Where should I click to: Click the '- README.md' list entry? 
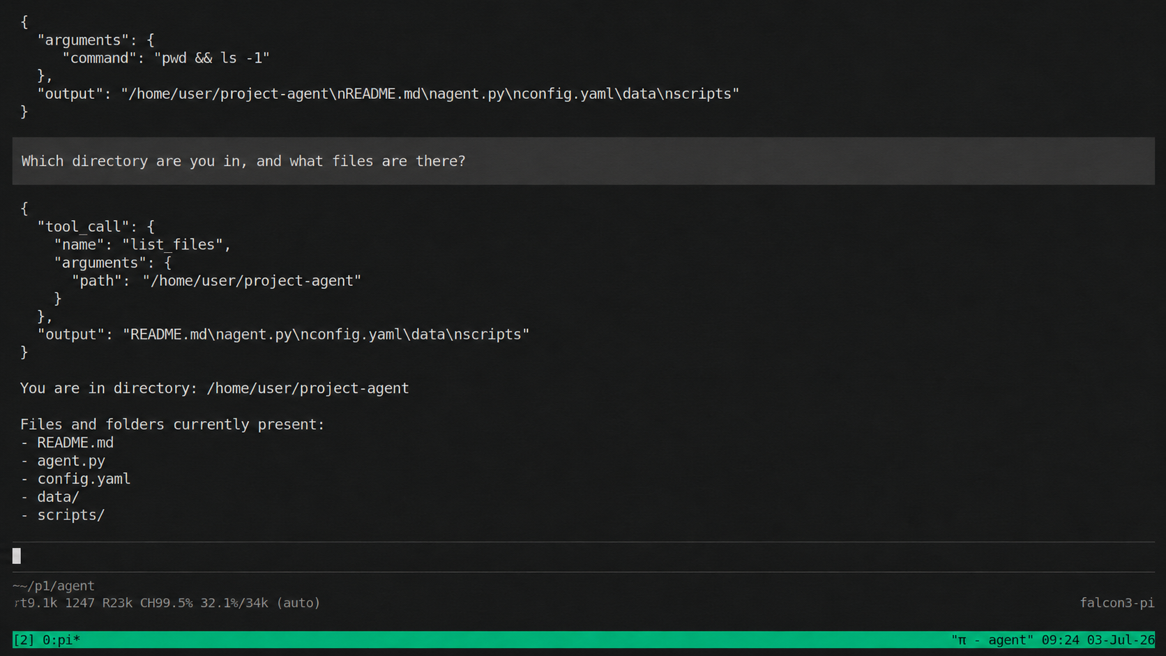(x=67, y=443)
